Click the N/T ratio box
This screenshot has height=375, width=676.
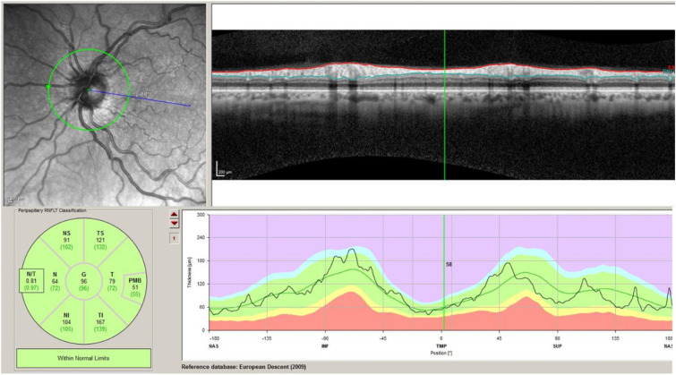coord(30,281)
